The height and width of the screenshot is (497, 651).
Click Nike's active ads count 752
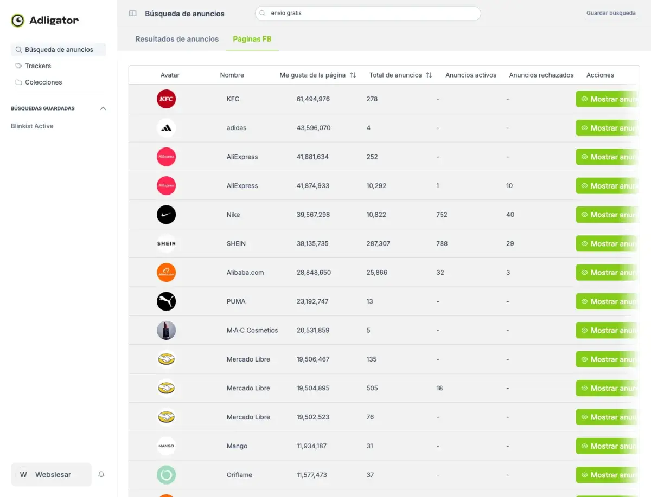442,215
